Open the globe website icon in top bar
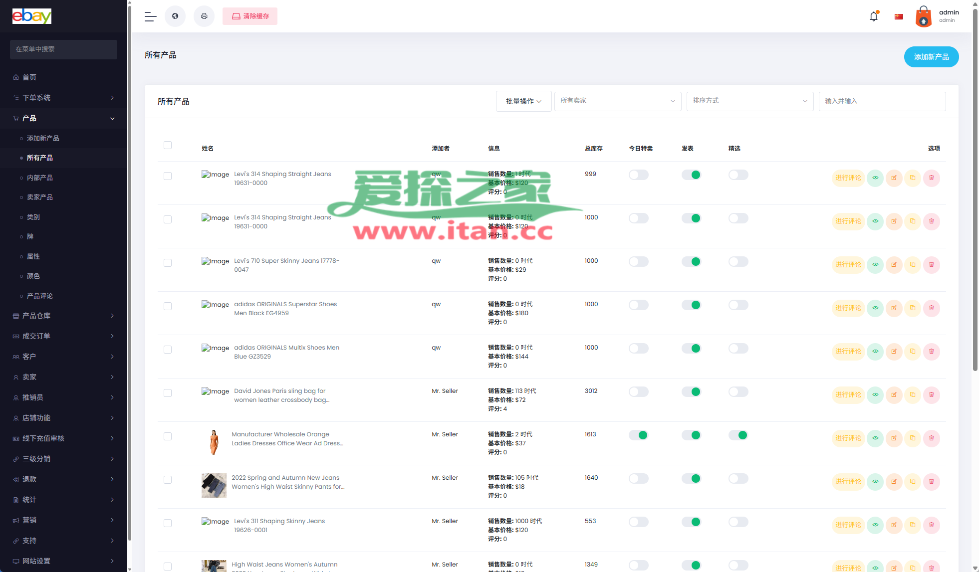This screenshot has height=572, width=979. click(175, 16)
